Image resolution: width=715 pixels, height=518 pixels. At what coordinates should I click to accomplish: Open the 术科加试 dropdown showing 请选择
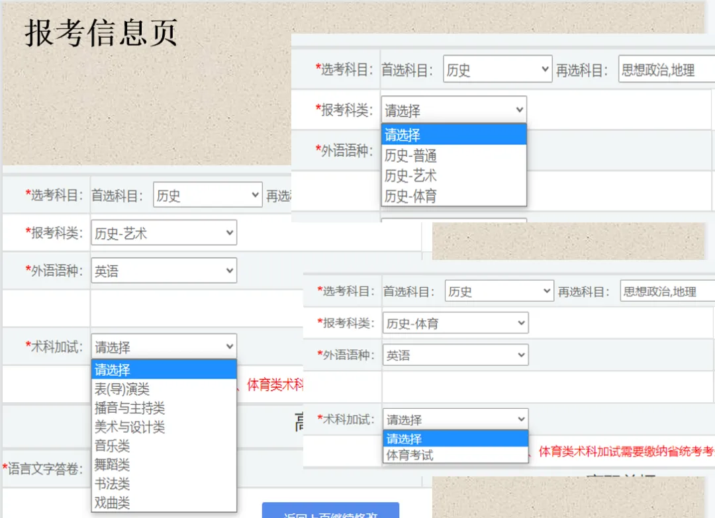coord(164,345)
